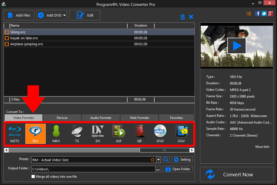Open the Facebook social icon

coord(258,14)
